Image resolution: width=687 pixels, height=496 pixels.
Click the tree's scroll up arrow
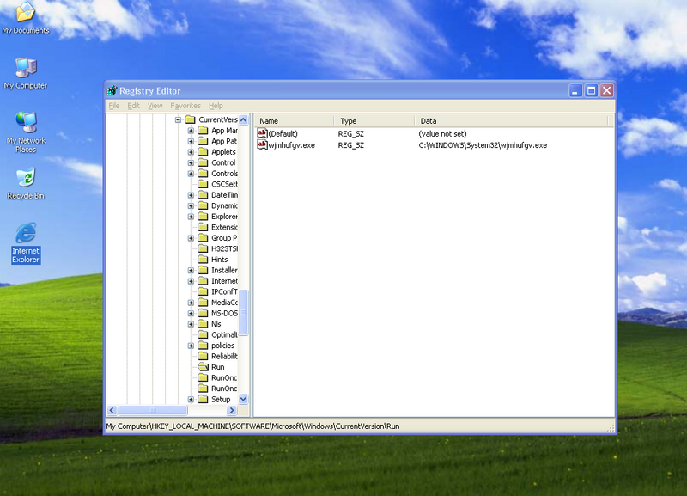point(243,119)
